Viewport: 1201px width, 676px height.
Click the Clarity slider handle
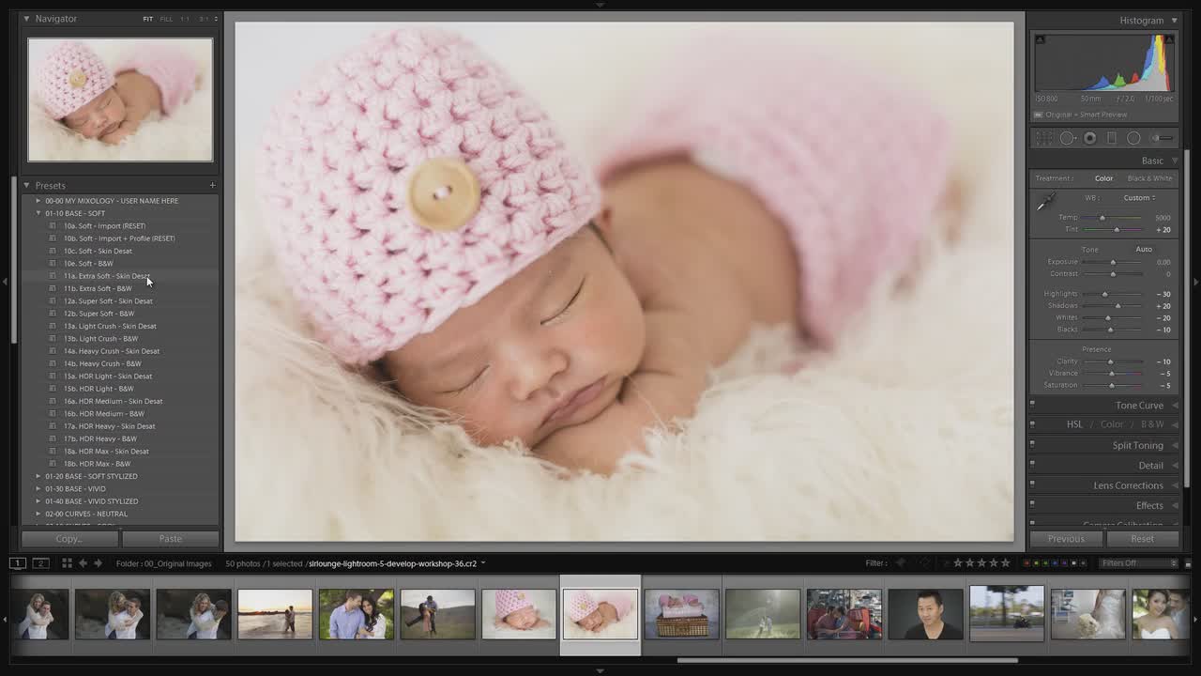click(x=1110, y=361)
